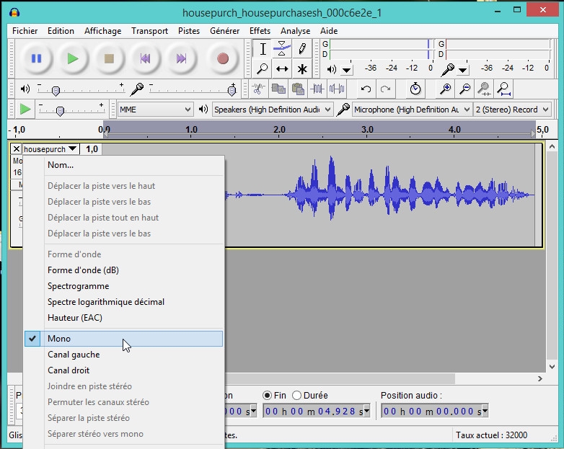This screenshot has height=449, width=564.
Task: Click the timeline ruler at 2.0
Action: click(279, 130)
